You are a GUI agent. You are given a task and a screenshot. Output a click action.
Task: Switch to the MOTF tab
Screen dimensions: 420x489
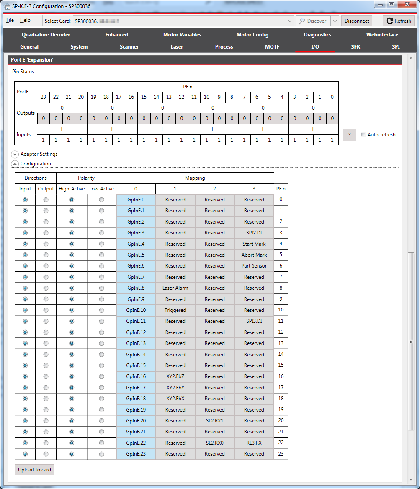(x=272, y=47)
